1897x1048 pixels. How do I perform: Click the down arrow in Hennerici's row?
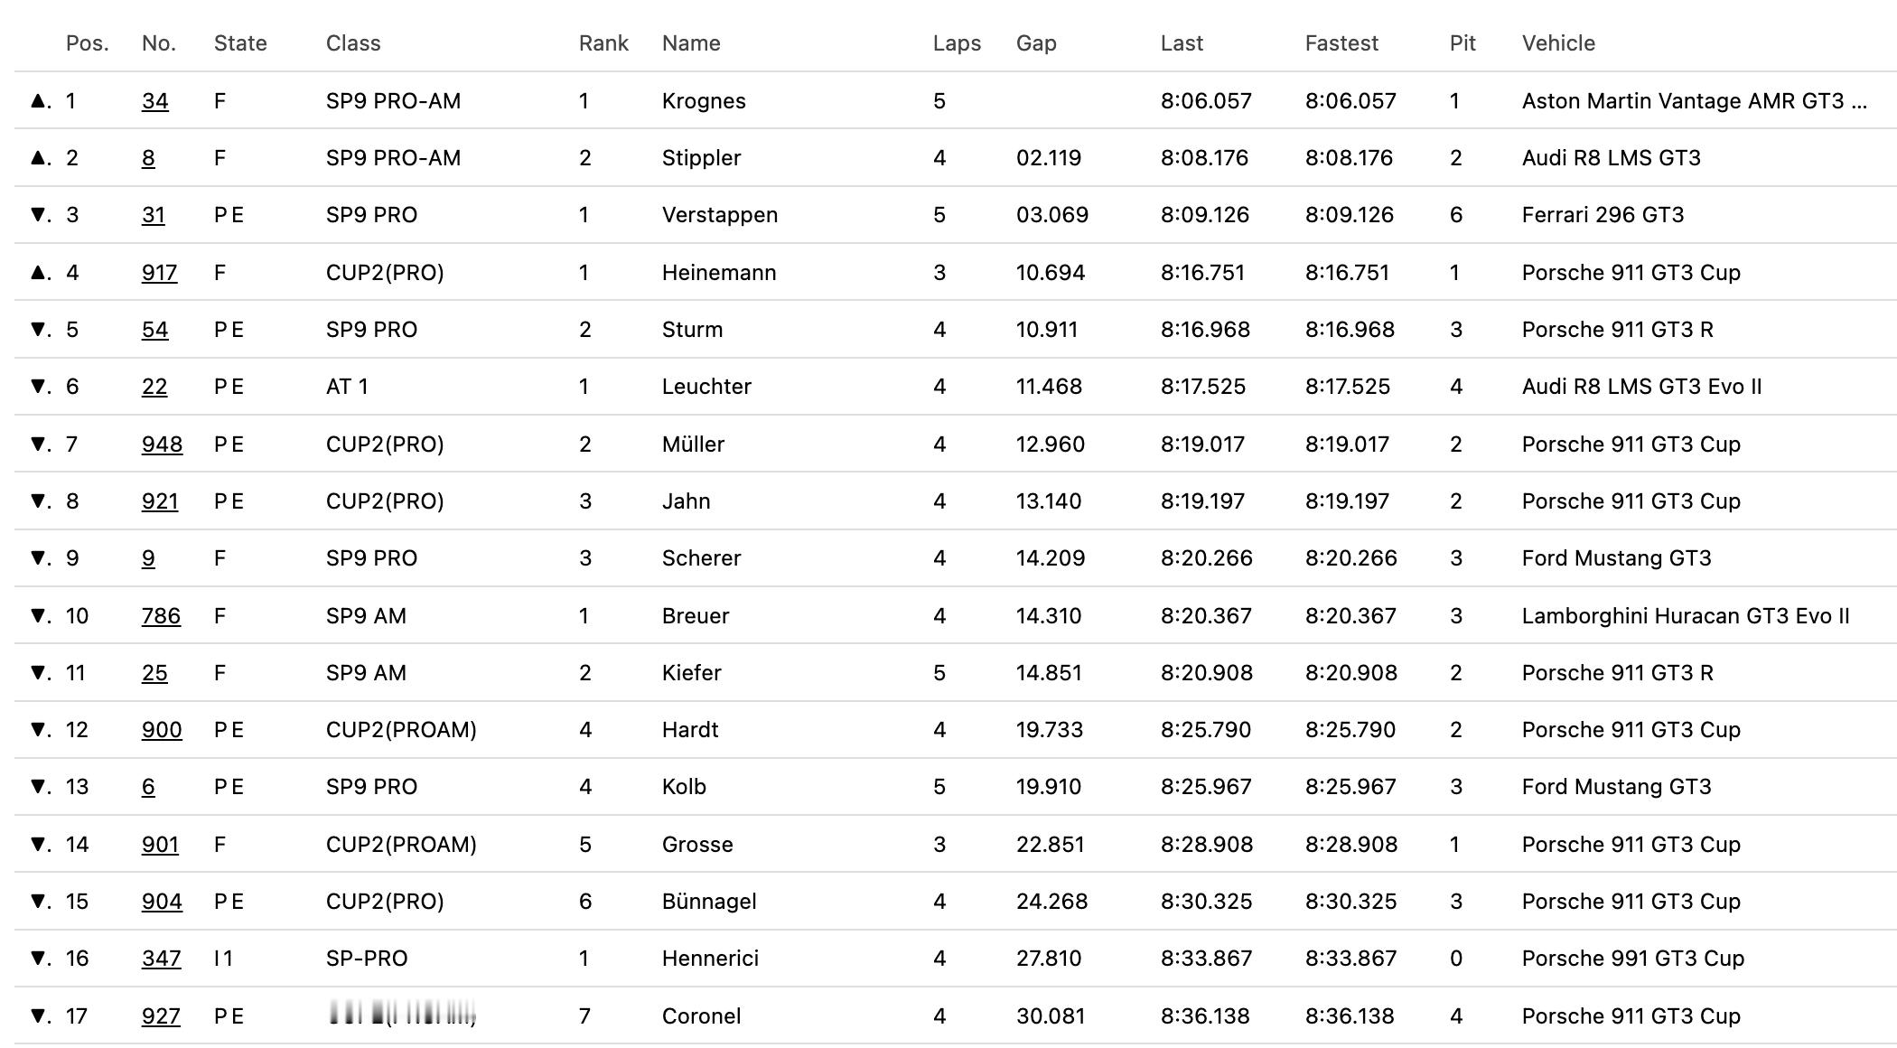pos(38,959)
